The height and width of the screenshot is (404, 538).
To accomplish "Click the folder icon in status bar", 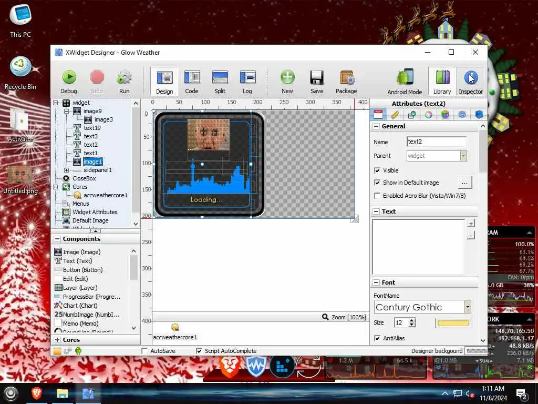I will click(57, 351).
